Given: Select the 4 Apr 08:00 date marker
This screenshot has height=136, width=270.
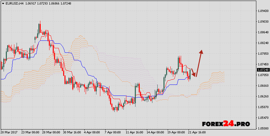Looking at the screenshot, I should click(x=92, y=132).
